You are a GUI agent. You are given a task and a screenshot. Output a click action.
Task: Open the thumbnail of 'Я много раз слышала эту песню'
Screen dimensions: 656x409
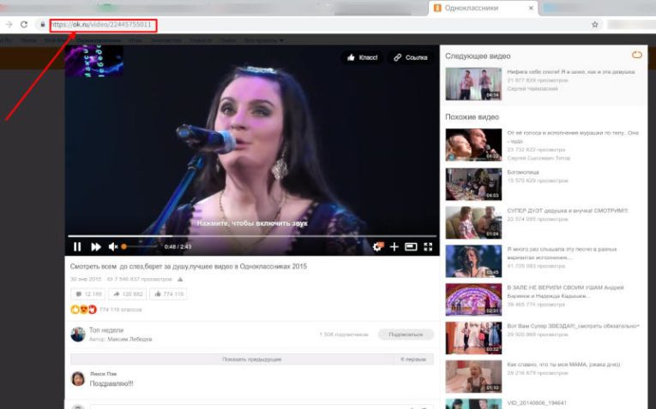pos(473,261)
